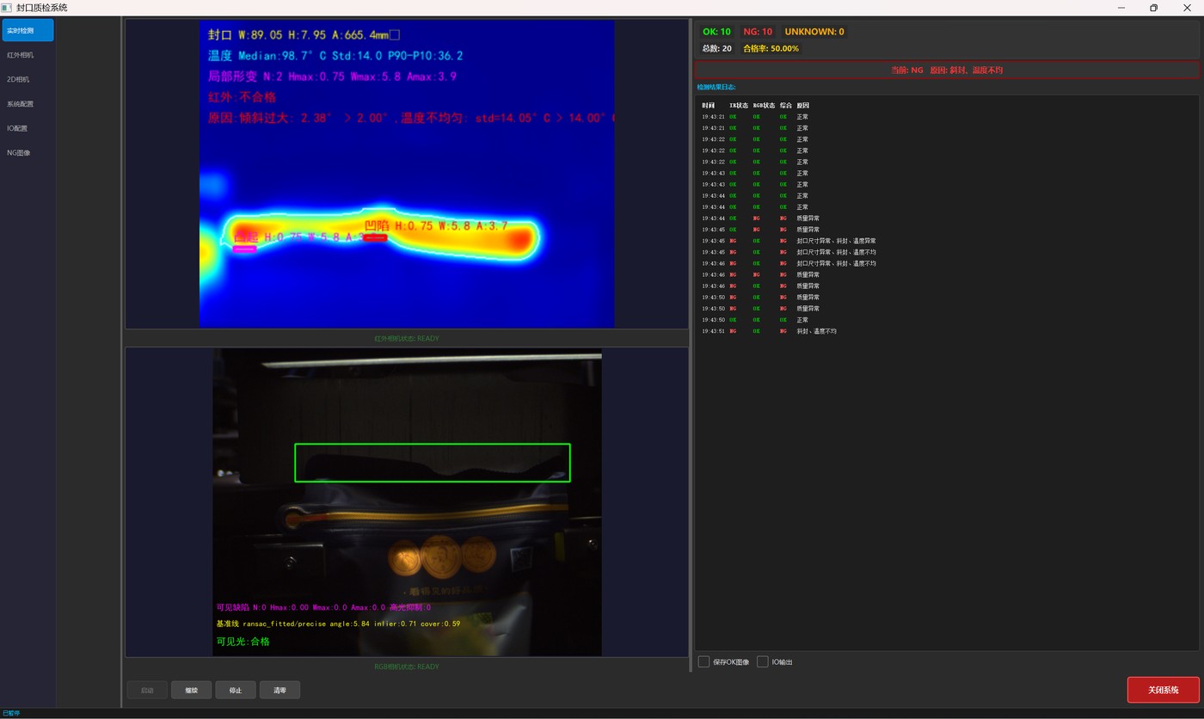The image size is (1204, 719).
Task: Click the "OK: 10" counter
Action: [716, 32]
